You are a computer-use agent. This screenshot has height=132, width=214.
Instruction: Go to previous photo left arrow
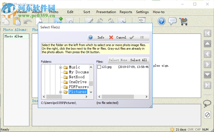207,54
